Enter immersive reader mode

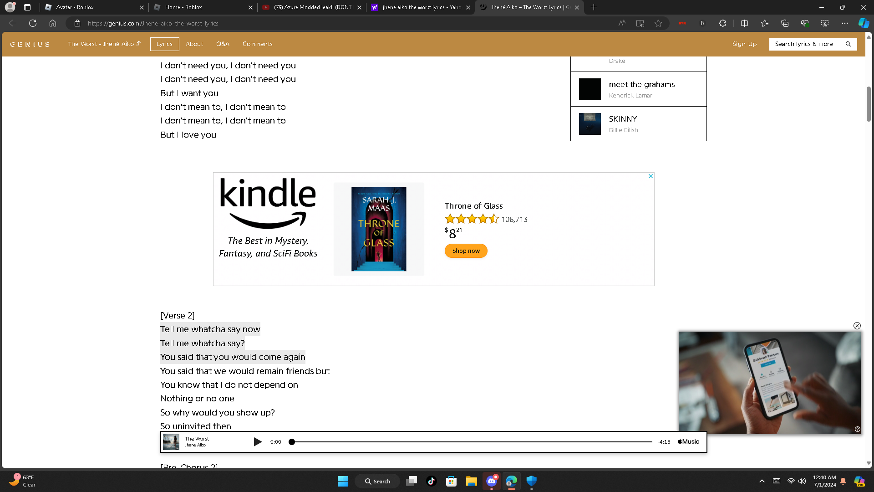640,23
